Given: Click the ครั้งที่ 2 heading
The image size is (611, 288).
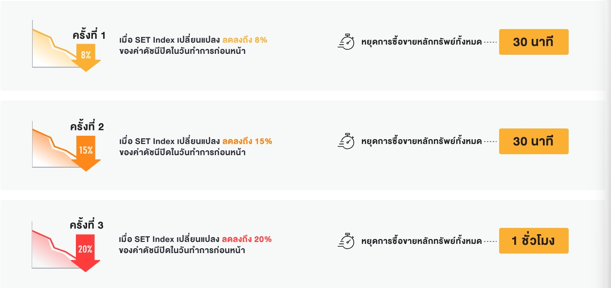Looking at the screenshot, I should [87, 127].
